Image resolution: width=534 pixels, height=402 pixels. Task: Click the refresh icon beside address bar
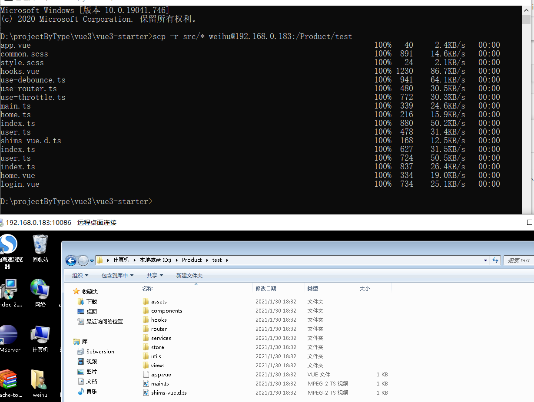click(x=495, y=260)
